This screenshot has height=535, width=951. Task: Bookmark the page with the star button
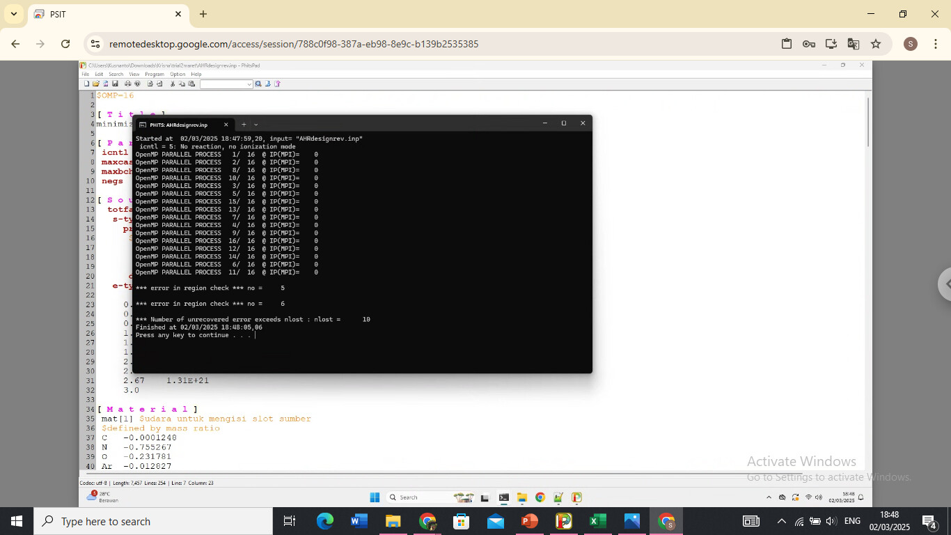point(876,43)
